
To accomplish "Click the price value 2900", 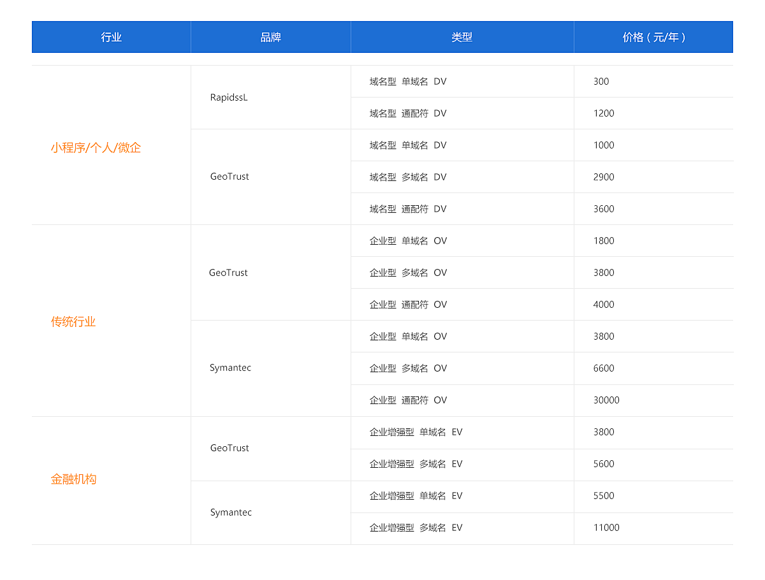I will click(604, 177).
